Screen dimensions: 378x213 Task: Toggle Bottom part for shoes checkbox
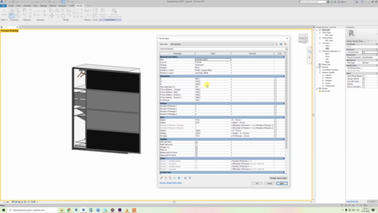point(196,153)
